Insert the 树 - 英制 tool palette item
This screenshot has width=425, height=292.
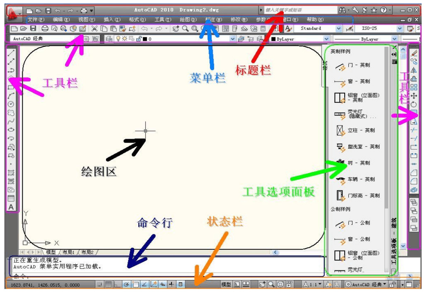click(x=354, y=163)
